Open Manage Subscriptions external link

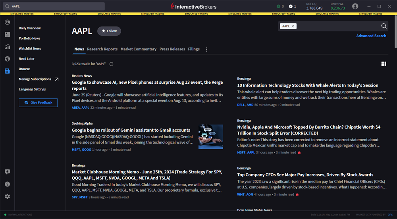pos(57,79)
